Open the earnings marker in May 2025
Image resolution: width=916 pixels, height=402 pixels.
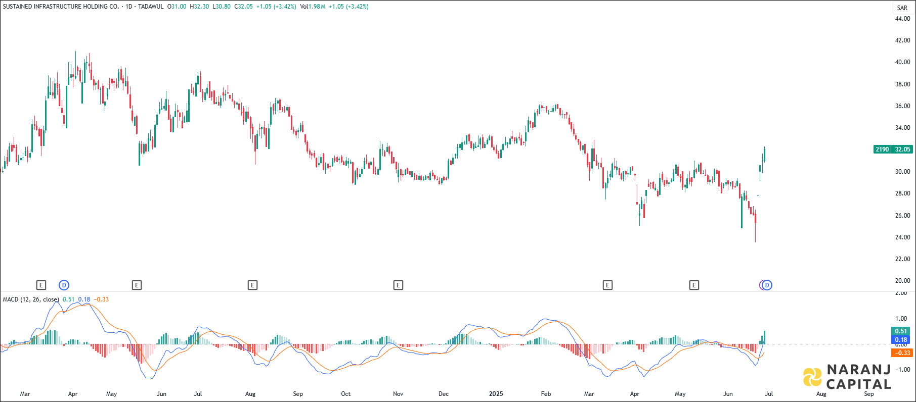tap(694, 285)
